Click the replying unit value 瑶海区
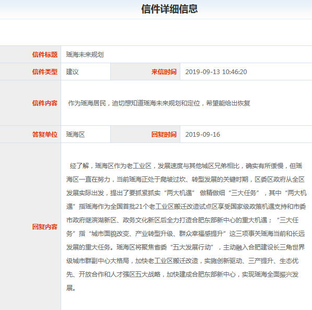 pos(75,134)
